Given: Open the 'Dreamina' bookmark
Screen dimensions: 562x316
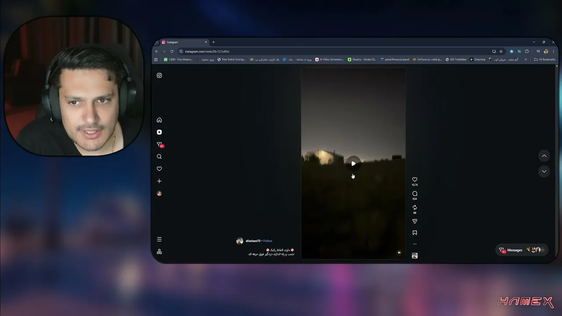Looking at the screenshot, I should [478, 60].
